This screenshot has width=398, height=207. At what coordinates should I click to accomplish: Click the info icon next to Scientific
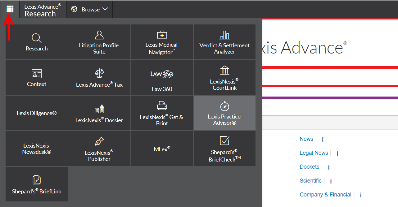tap(331, 181)
